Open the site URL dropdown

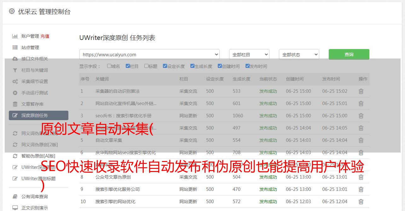149,54
